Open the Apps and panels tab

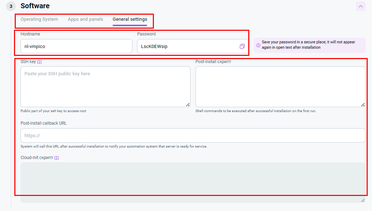point(85,19)
